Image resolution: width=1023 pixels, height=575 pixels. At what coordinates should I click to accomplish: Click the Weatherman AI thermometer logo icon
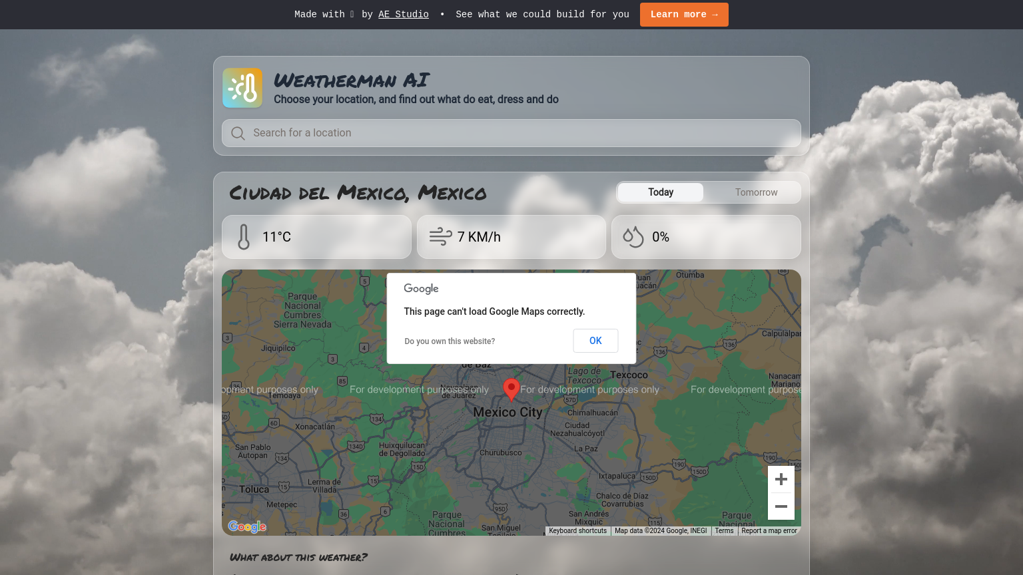[x=242, y=87]
